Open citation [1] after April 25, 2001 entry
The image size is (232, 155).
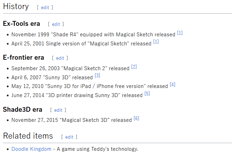coord(156,42)
